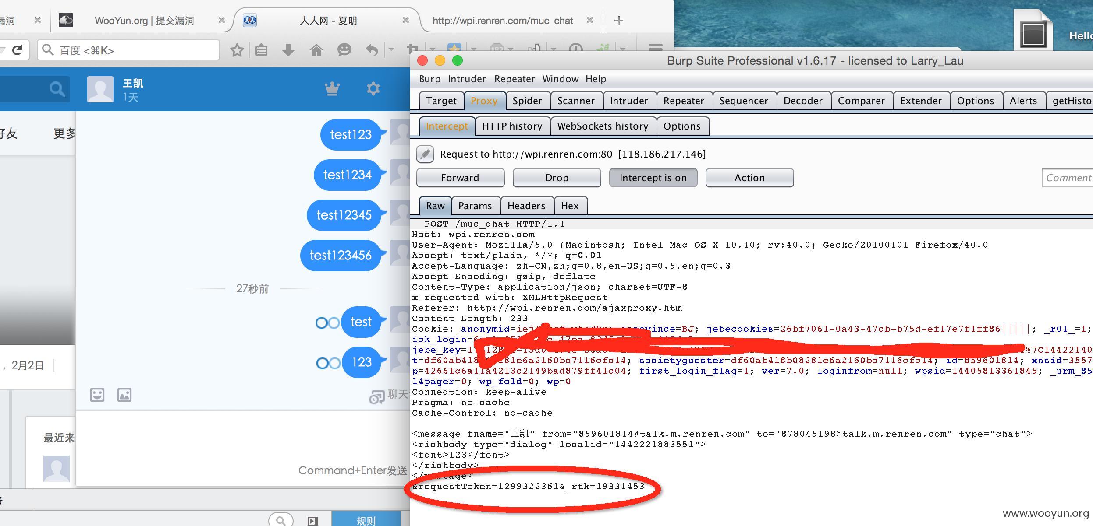This screenshot has width=1093, height=526.
Task: Switch to Spider tab
Action: pos(527,101)
